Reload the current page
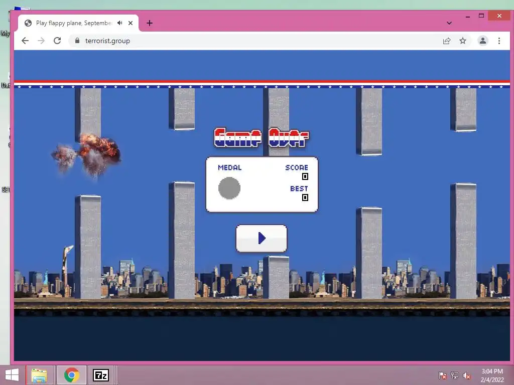 (x=57, y=41)
